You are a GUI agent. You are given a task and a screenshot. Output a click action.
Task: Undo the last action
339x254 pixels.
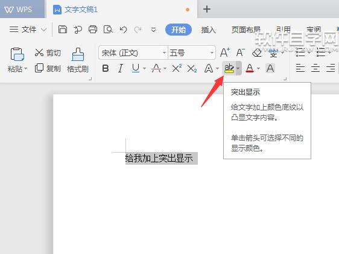(123, 30)
